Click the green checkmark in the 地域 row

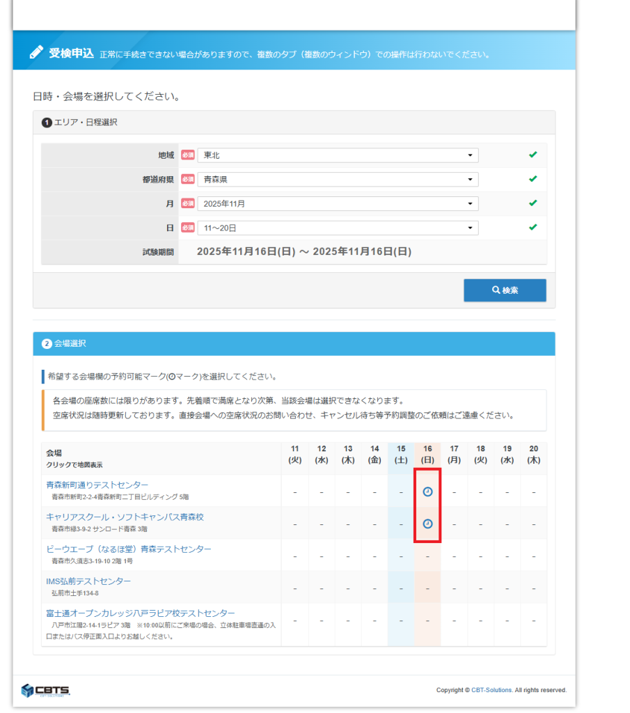pos(533,155)
